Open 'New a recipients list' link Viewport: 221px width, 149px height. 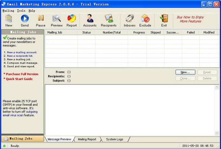point(20,56)
